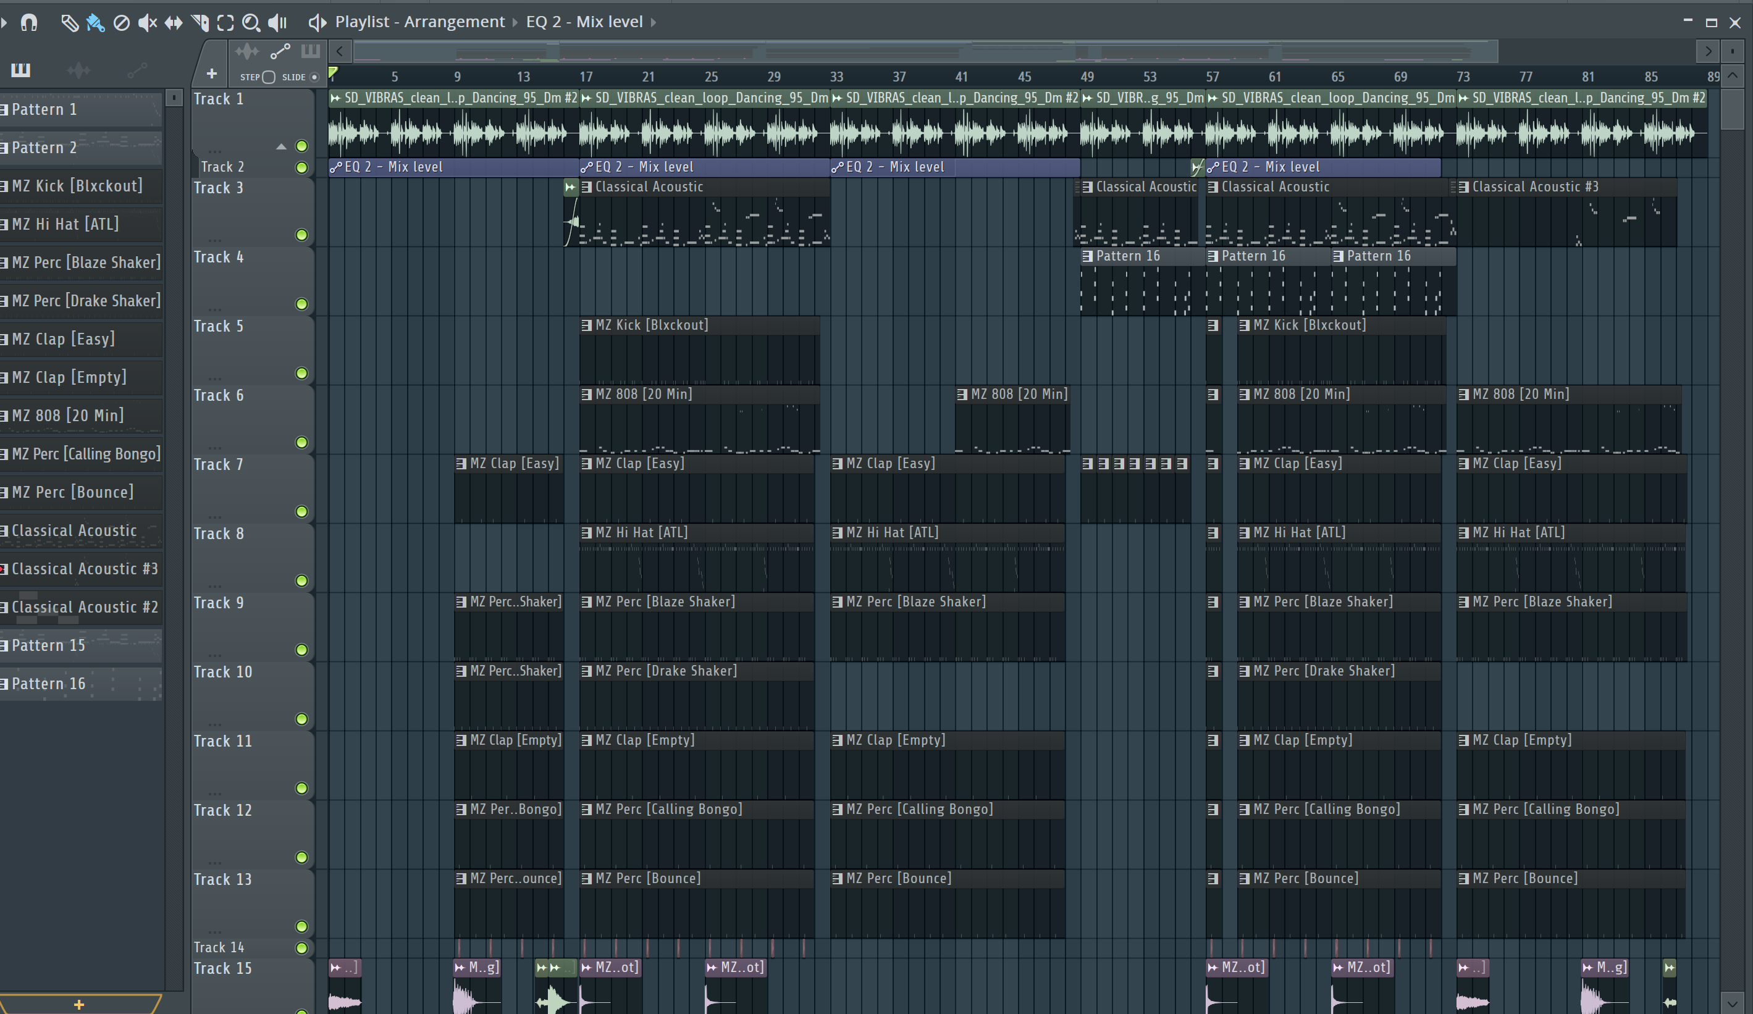Open playlist menu arrow at top-left
Screen dimensions: 1753x1014
4,23
